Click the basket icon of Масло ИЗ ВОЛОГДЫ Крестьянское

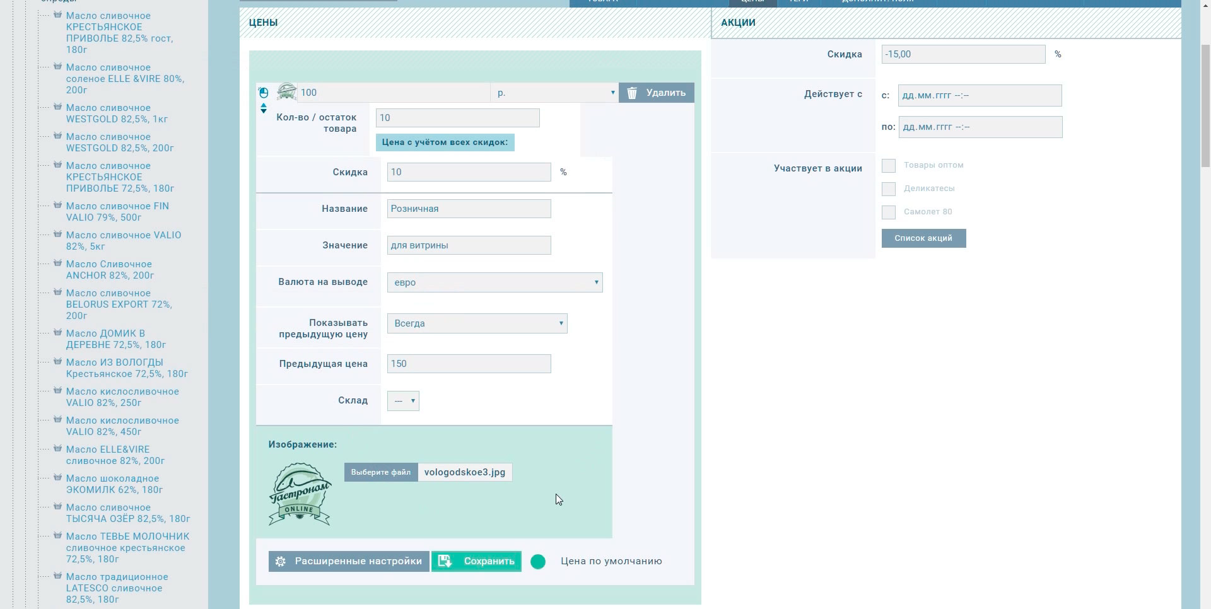click(x=57, y=362)
